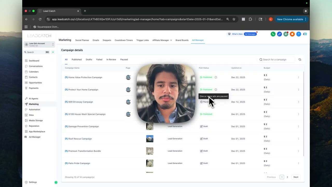Open the Trigger Links tab
The width and height of the screenshot is (332, 187).
click(x=143, y=40)
